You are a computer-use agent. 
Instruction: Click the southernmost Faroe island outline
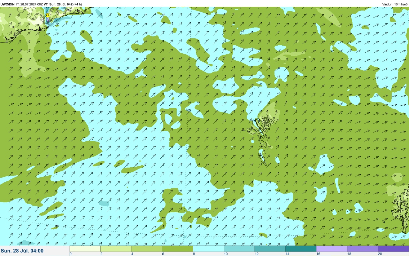262,158
